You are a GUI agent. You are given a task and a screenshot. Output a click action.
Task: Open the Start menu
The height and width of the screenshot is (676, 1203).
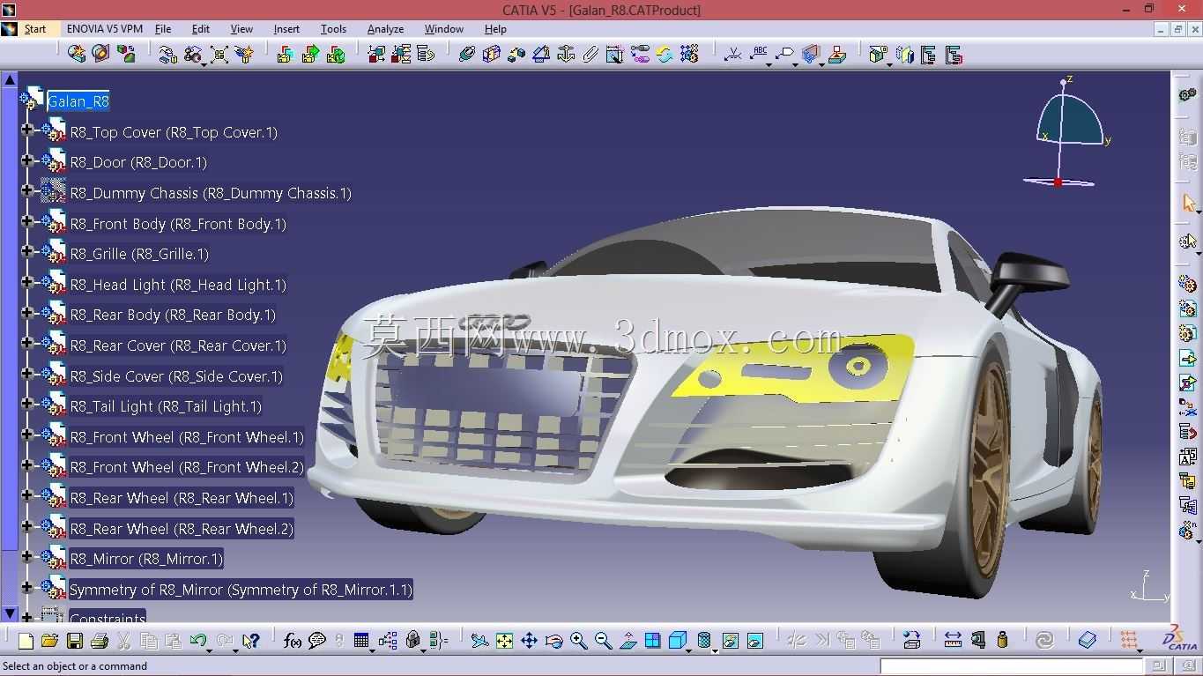pyautogui.click(x=35, y=29)
